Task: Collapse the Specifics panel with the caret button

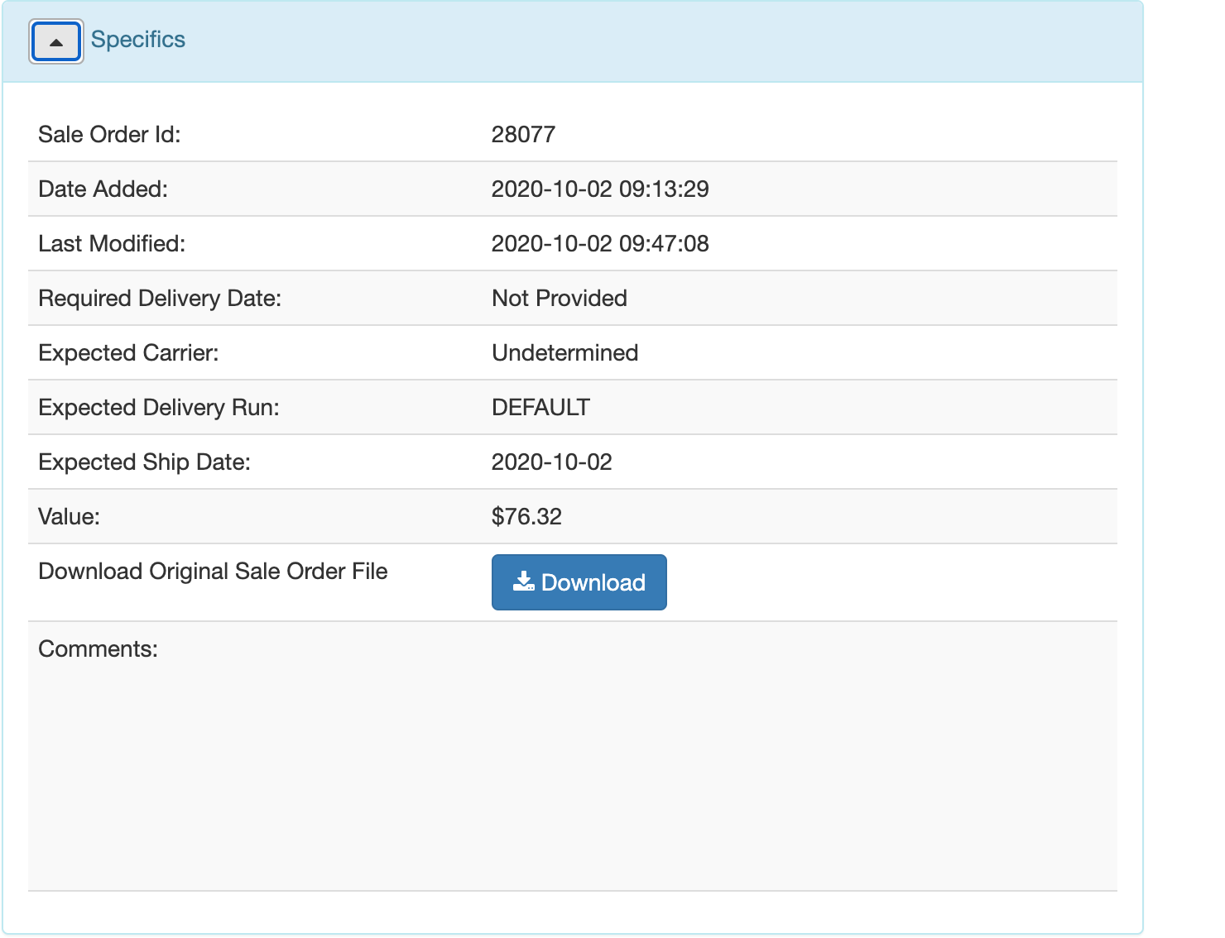Action: click(x=55, y=41)
